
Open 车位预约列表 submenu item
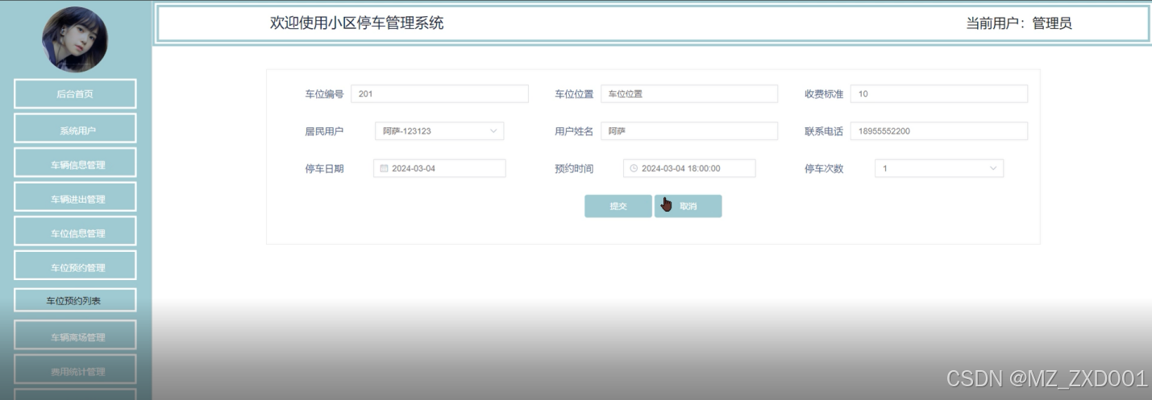click(x=75, y=301)
